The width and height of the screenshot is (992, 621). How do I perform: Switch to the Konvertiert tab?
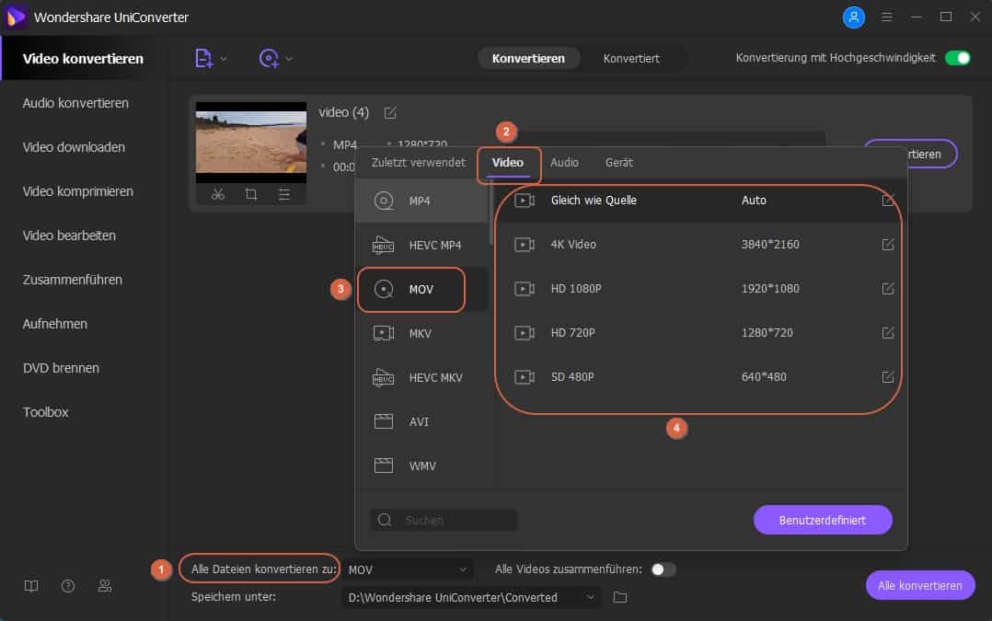pyautogui.click(x=631, y=58)
